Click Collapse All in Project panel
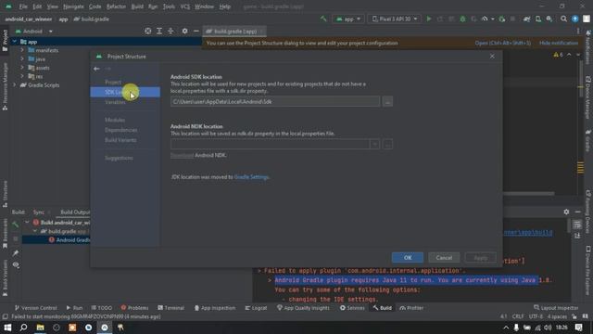The image size is (593, 334). click(x=170, y=31)
